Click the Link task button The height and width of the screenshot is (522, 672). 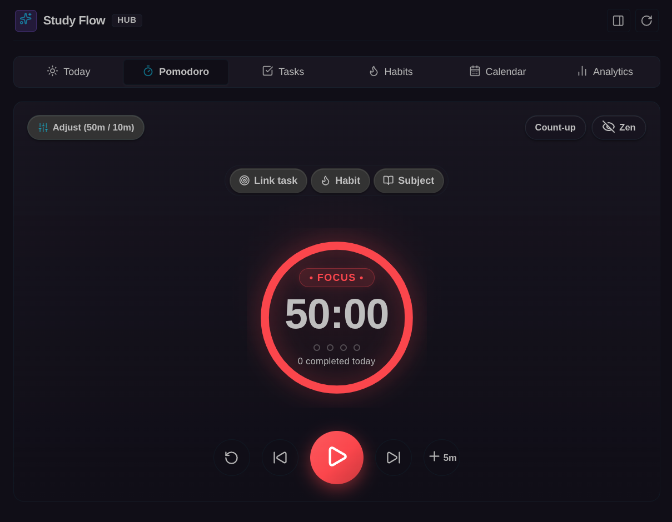pos(268,180)
